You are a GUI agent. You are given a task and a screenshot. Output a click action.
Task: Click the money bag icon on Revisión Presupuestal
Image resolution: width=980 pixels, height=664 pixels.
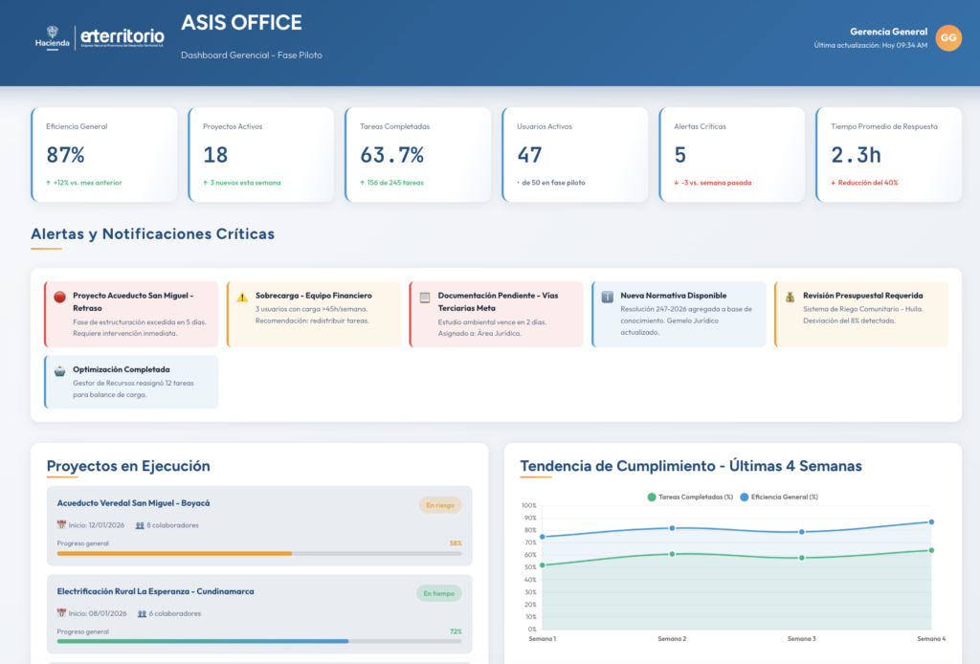790,297
